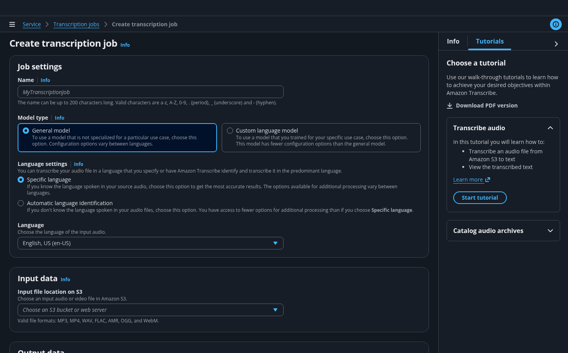Open the Language dropdown showing English, US
The image size is (568, 353).
click(x=150, y=243)
